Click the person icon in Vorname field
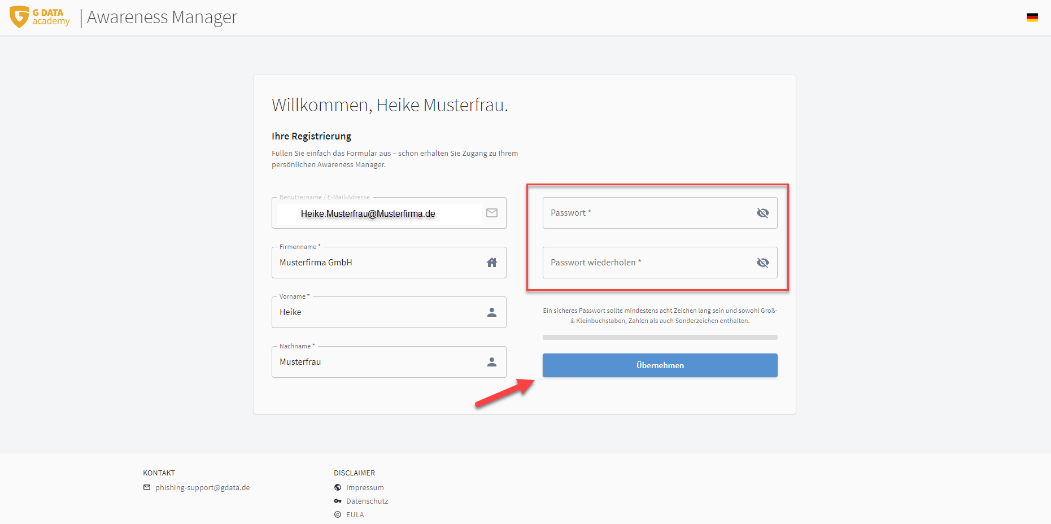 [492, 312]
